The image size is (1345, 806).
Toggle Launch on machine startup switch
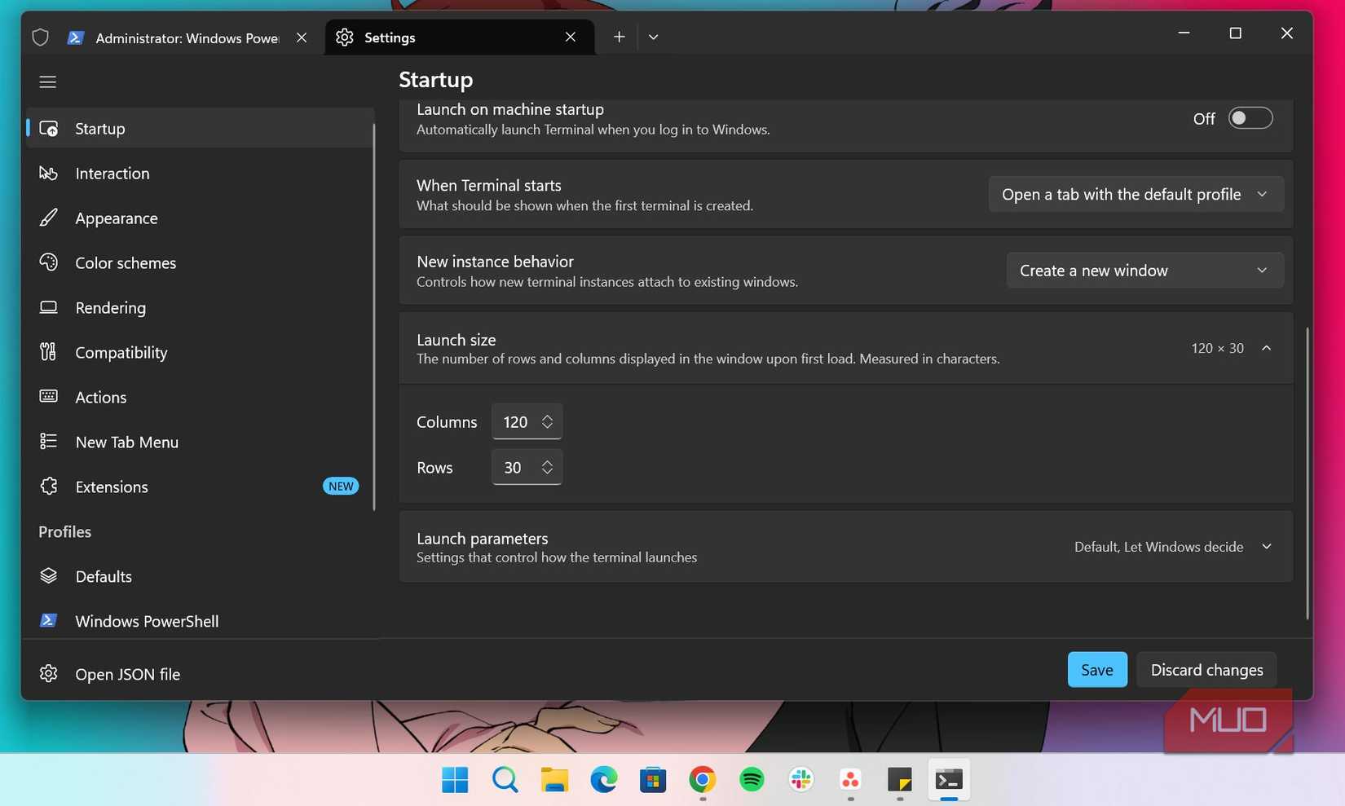click(x=1250, y=118)
